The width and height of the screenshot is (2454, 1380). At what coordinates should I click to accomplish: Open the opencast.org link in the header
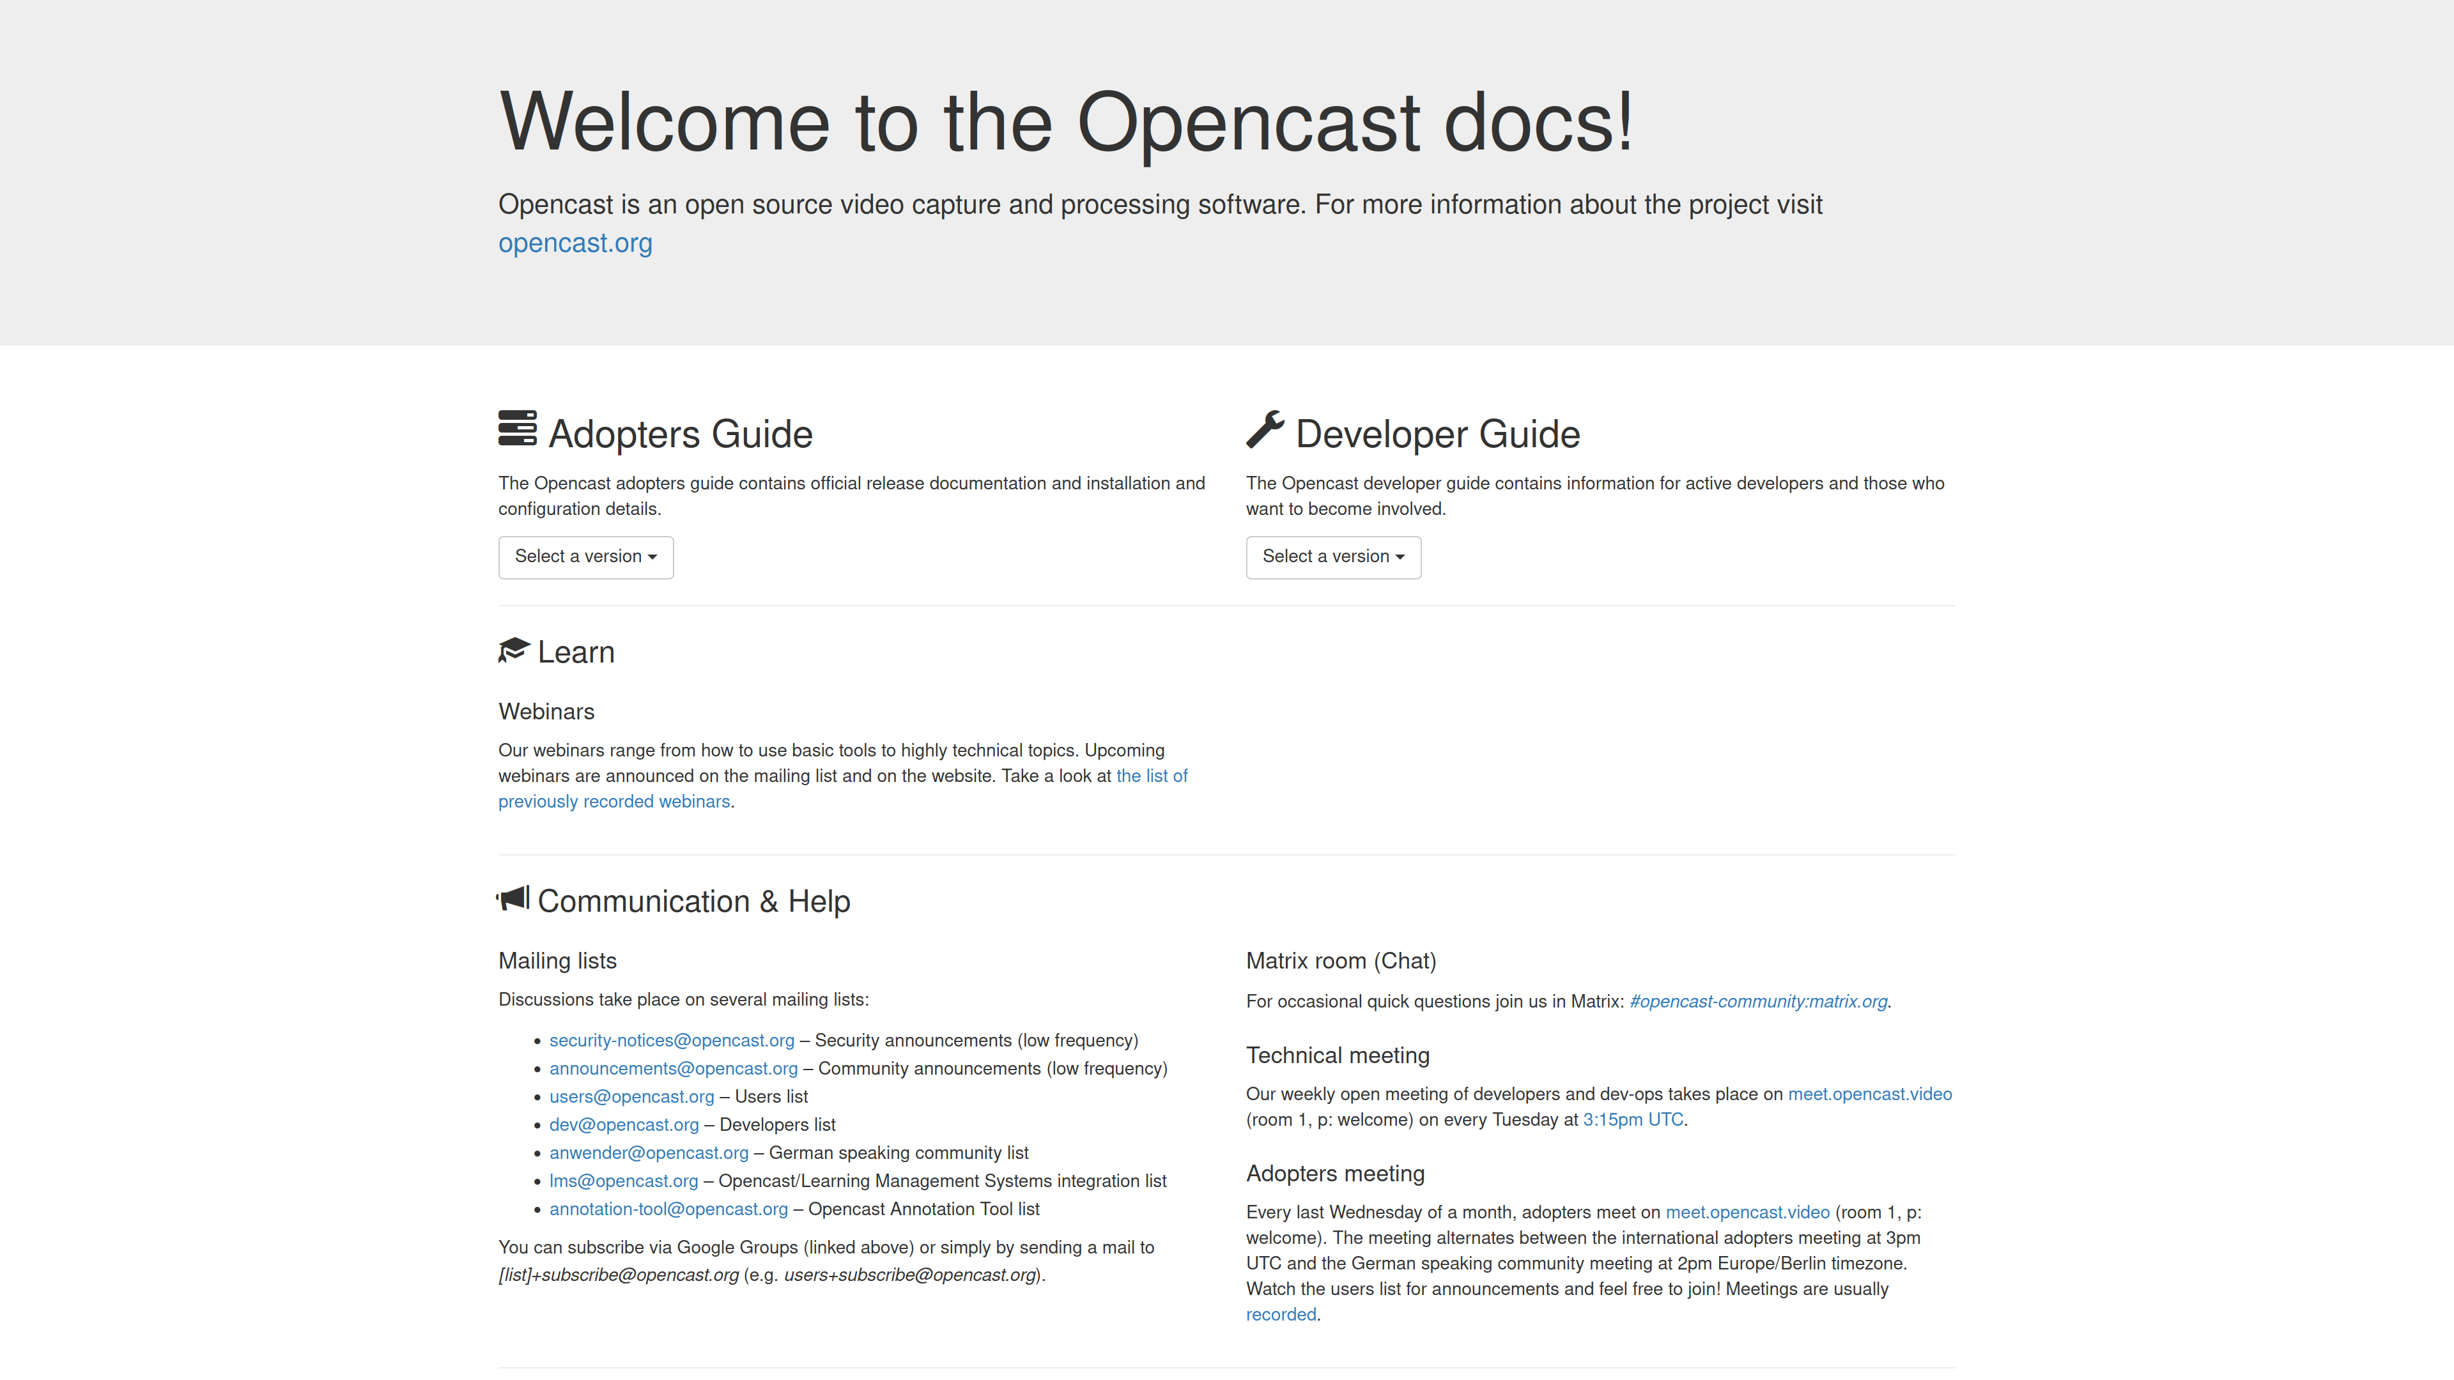[x=575, y=243]
